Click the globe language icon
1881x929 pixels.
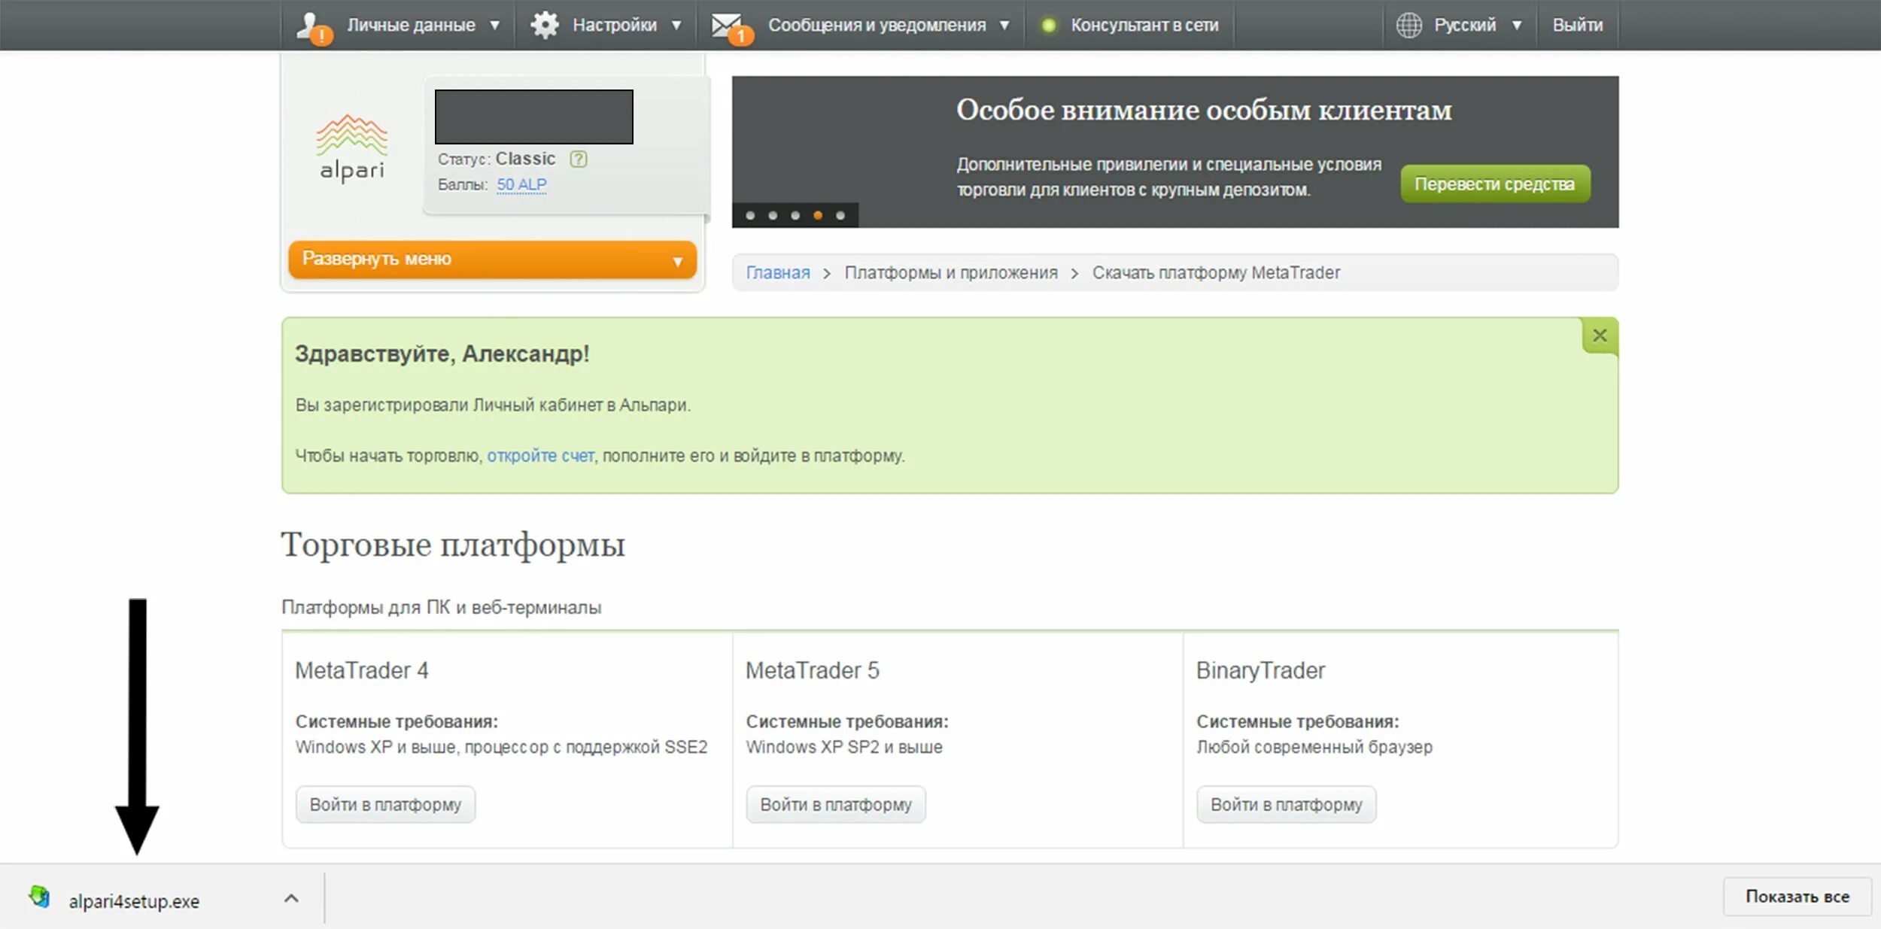tap(1408, 25)
